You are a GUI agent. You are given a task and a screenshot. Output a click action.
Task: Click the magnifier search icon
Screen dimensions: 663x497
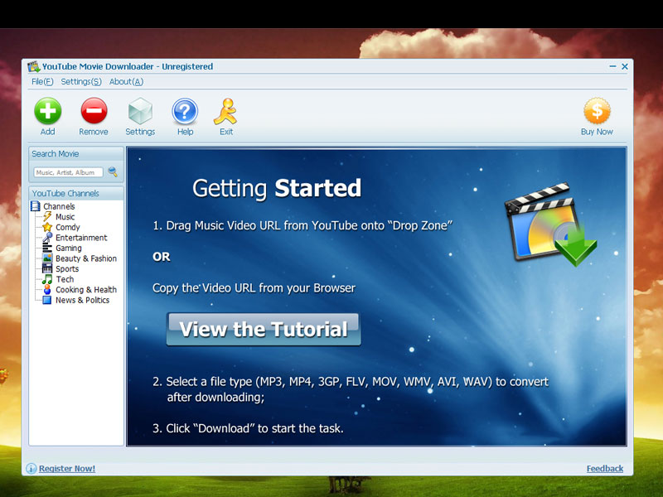(113, 171)
